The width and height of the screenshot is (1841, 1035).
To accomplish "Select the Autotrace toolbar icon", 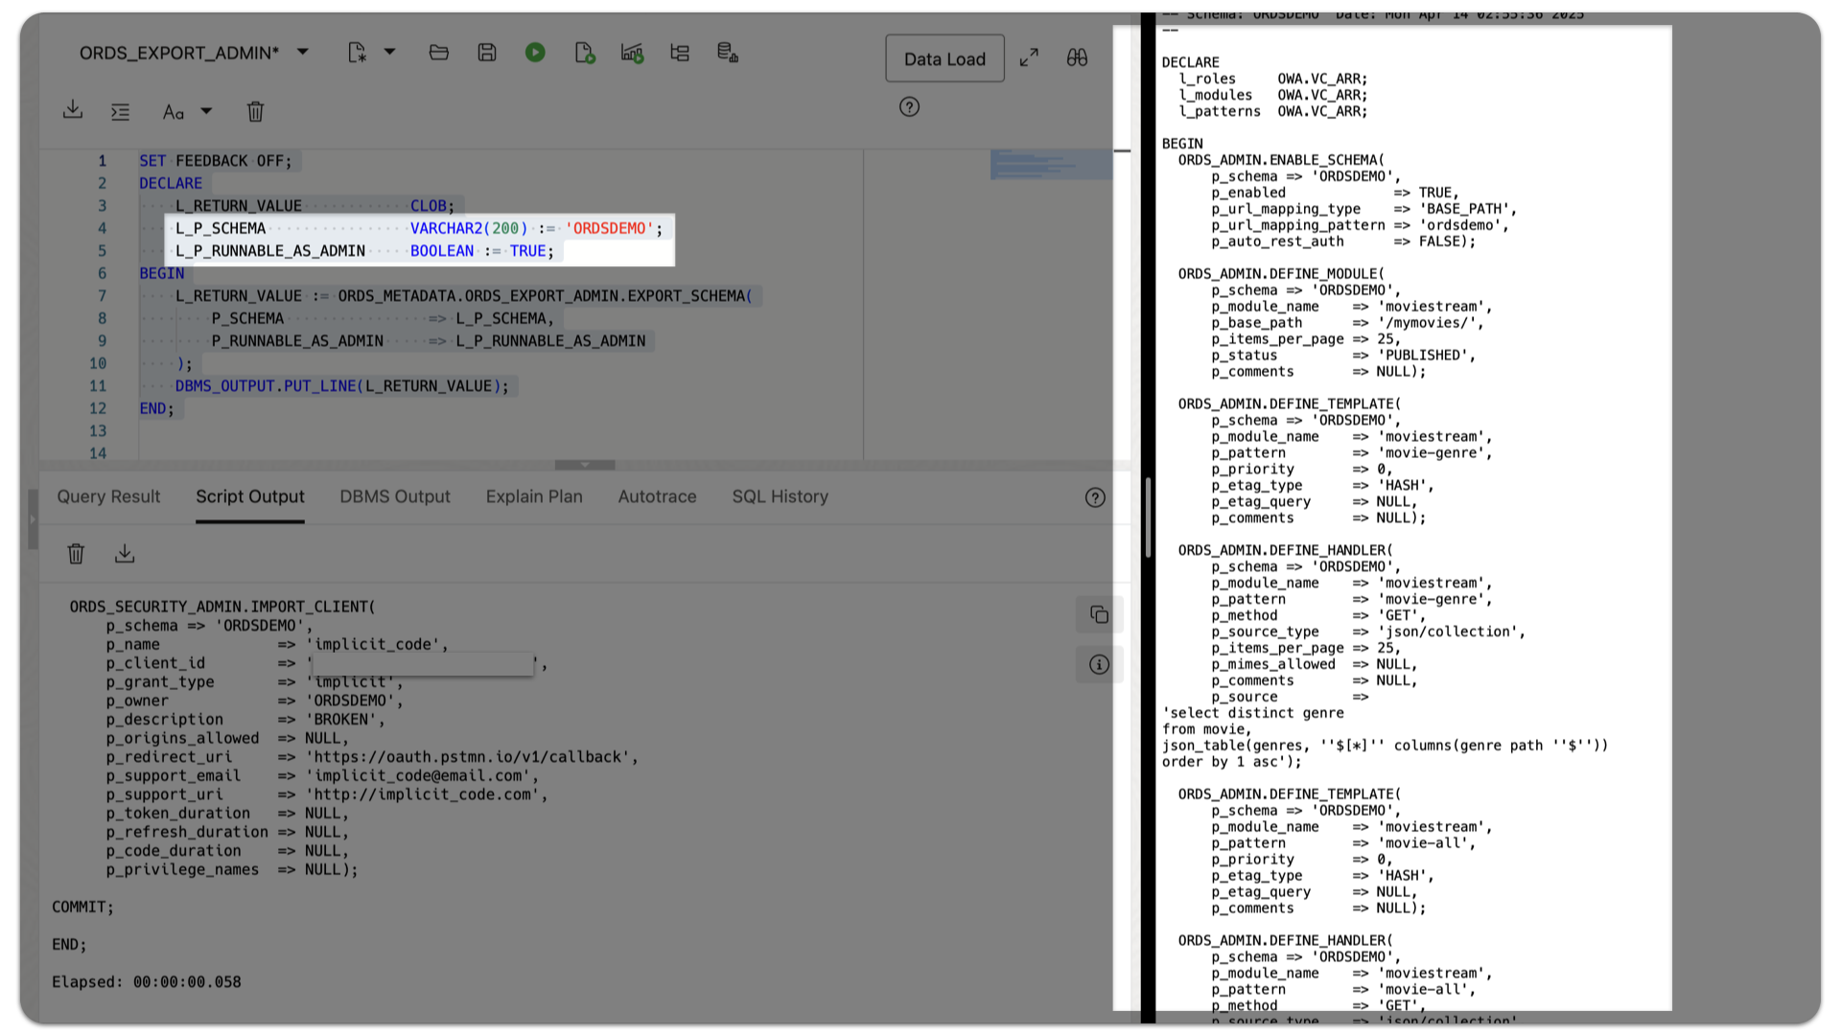I will [x=680, y=54].
